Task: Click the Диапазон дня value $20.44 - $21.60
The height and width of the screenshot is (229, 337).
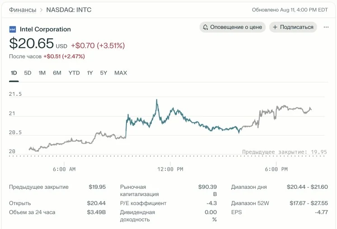Action: pos(307,187)
